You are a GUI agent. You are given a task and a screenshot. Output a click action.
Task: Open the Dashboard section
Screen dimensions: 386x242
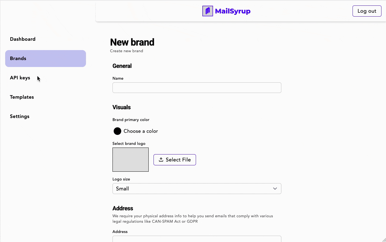pyautogui.click(x=23, y=39)
